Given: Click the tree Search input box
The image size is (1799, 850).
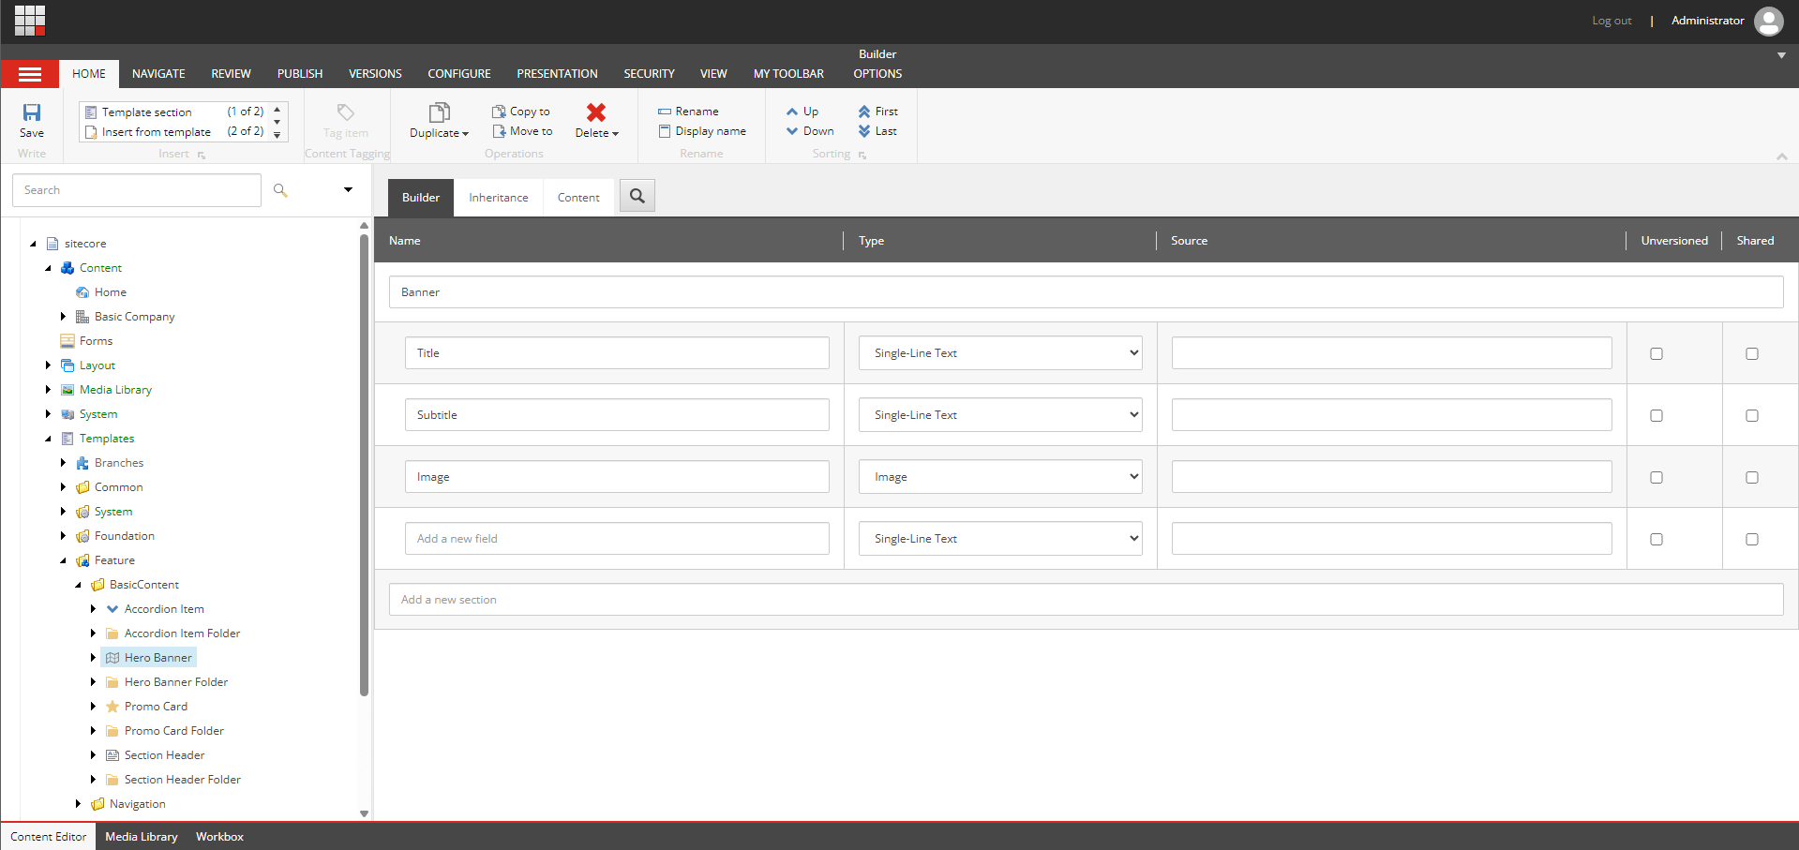Looking at the screenshot, I should click(137, 190).
